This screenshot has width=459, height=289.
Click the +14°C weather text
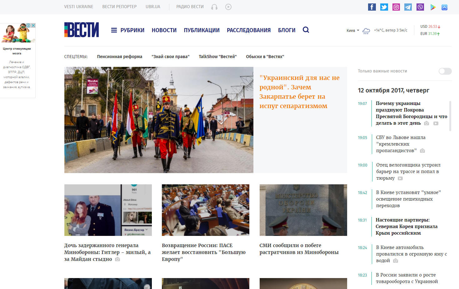[x=391, y=30]
